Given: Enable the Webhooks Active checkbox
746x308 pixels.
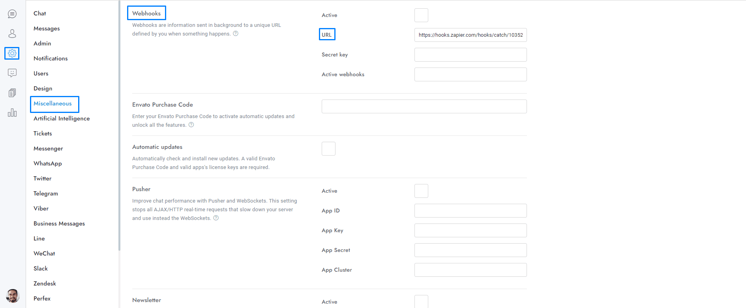Looking at the screenshot, I should 421,15.
